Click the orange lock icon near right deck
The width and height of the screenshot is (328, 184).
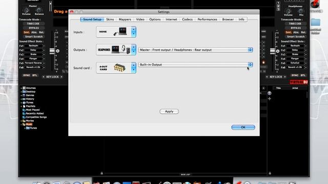[263, 62]
